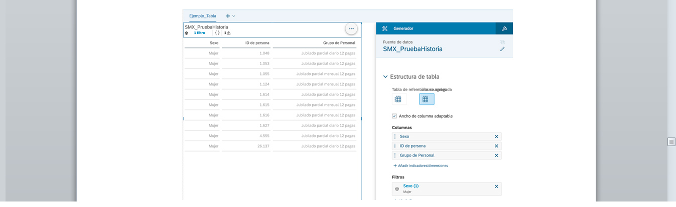Image resolution: width=676 pixels, height=207 pixels.
Task: Click Mujer in the 26.137 row
Action: 214,146
